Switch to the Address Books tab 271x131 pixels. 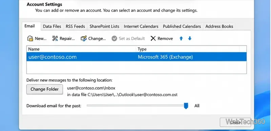click(x=219, y=26)
